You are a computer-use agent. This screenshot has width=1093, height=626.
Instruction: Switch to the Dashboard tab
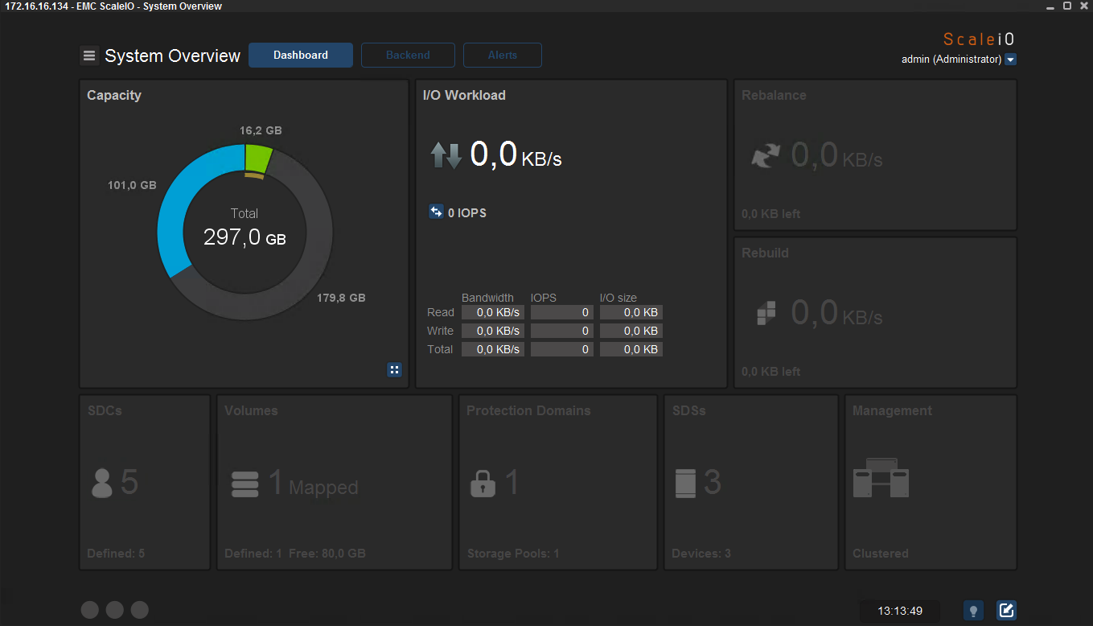coord(301,56)
